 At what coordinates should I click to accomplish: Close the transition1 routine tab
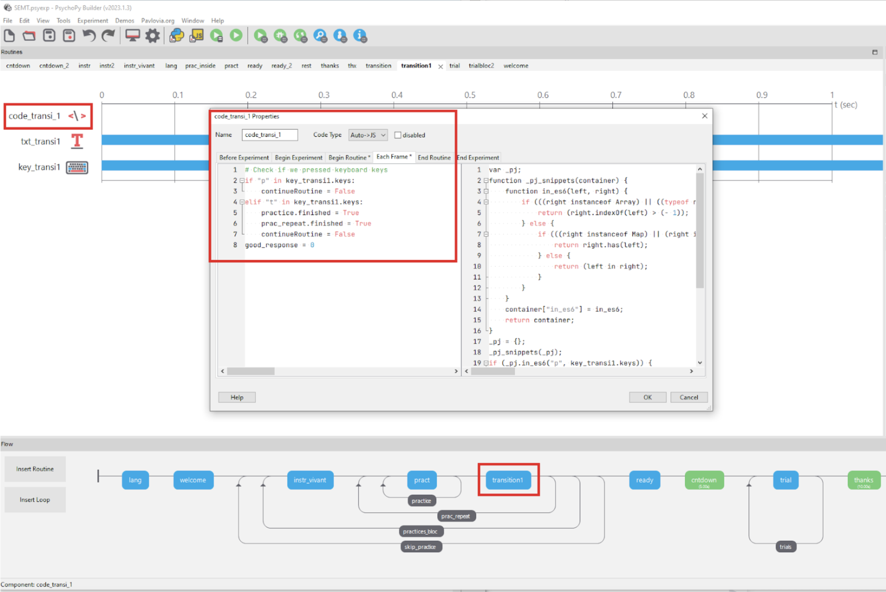pyautogui.click(x=440, y=66)
